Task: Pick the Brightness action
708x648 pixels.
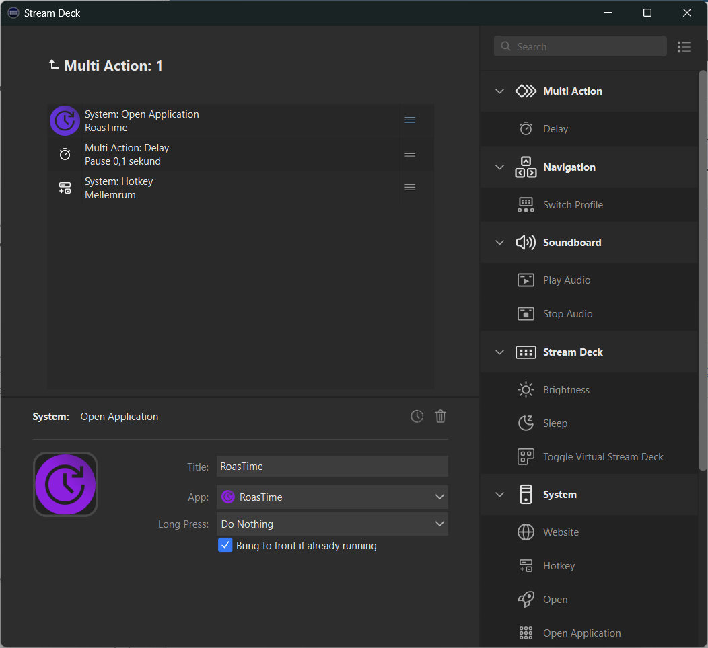Action: pyautogui.click(x=566, y=390)
